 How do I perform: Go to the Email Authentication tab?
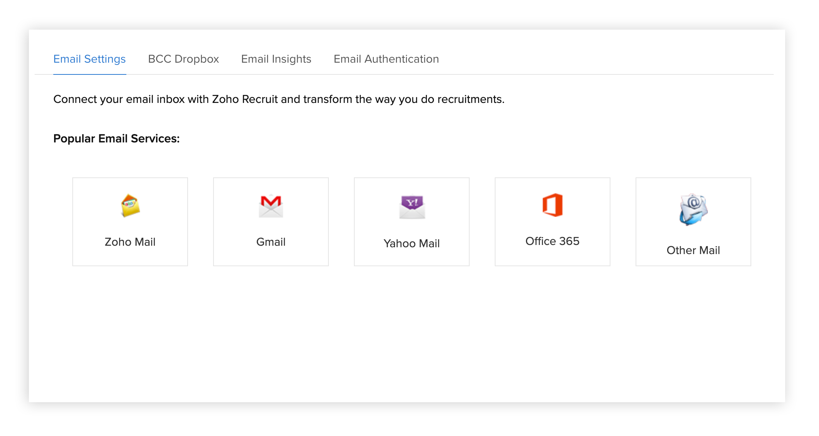tap(386, 59)
